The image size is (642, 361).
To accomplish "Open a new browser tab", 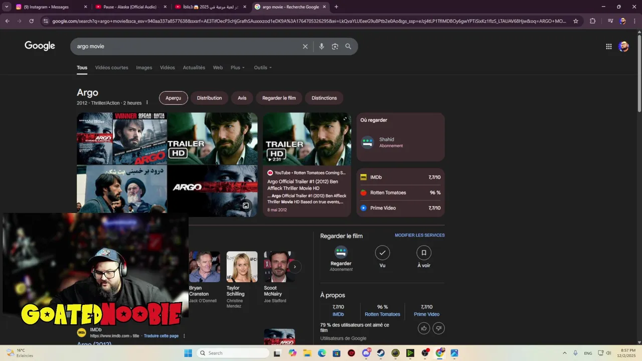I will [336, 7].
